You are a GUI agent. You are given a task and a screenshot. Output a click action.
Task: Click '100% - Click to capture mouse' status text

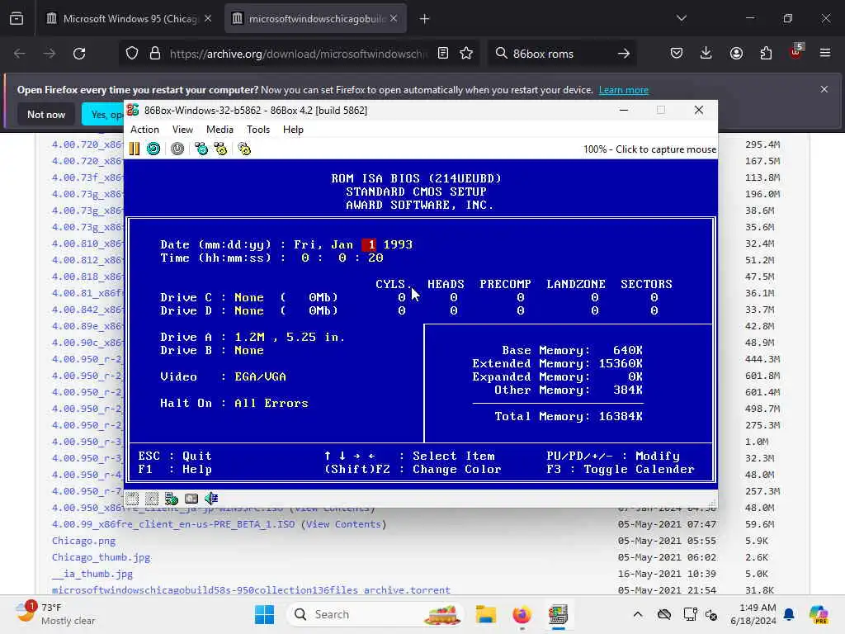point(649,149)
